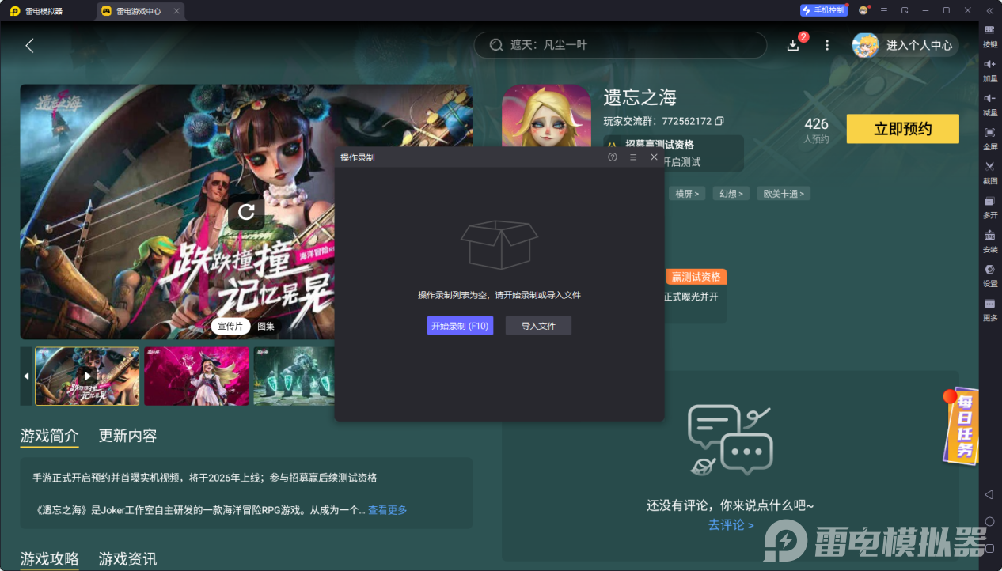Select the 游戏攻略 tab
This screenshot has height=571, width=1002.
[49, 559]
